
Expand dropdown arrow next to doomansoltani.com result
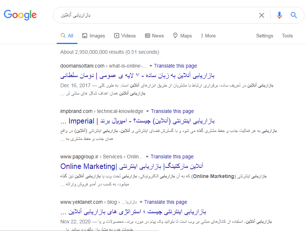click(151, 66)
